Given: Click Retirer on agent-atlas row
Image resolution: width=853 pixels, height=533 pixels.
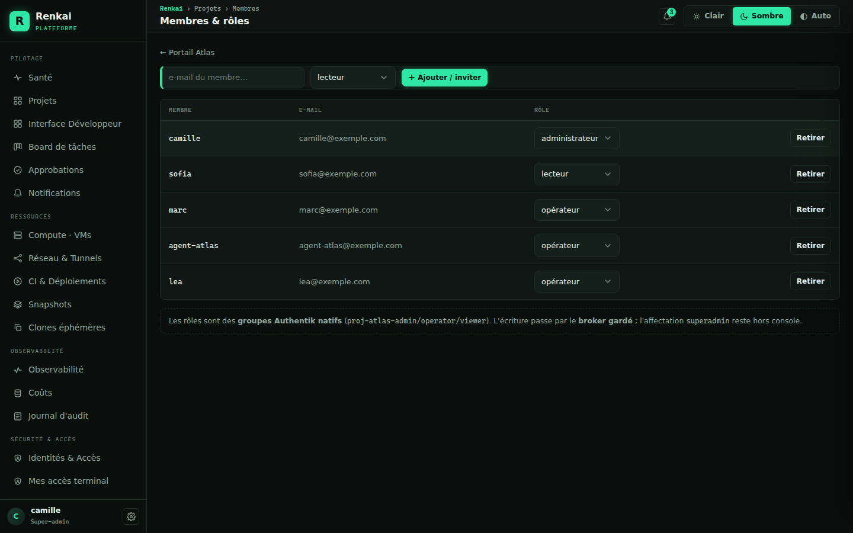Looking at the screenshot, I should tap(810, 246).
